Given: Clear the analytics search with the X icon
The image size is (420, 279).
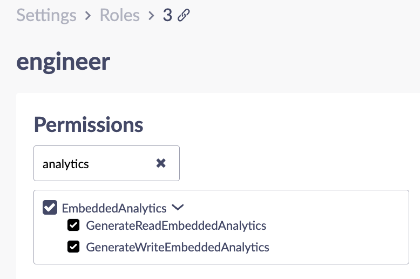Looking at the screenshot, I should [x=161, y=163].
